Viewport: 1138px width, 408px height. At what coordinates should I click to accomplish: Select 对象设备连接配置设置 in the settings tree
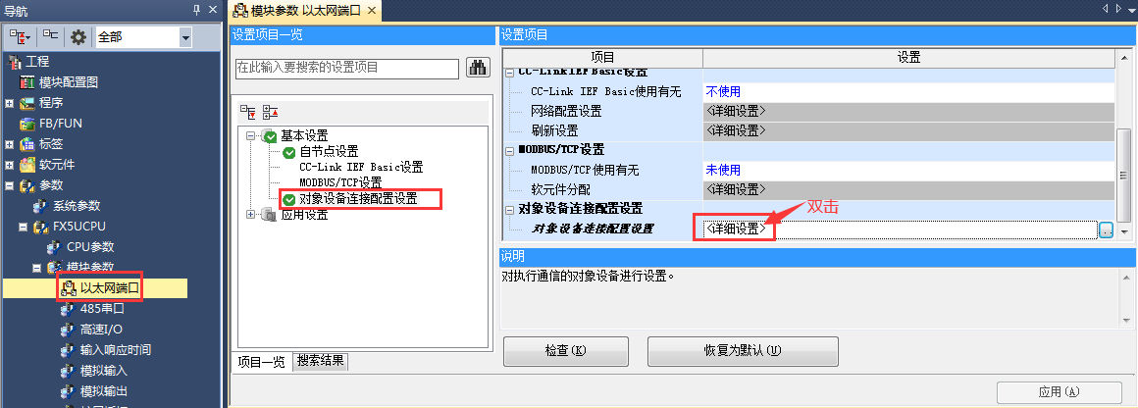[358, 198]
